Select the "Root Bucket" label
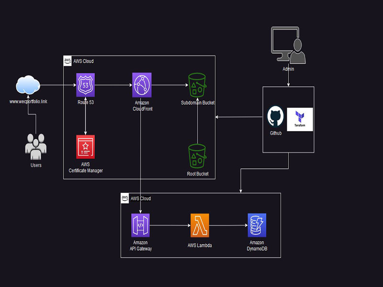383x287 pixels. pyautogui.click(x=198, y=174)
